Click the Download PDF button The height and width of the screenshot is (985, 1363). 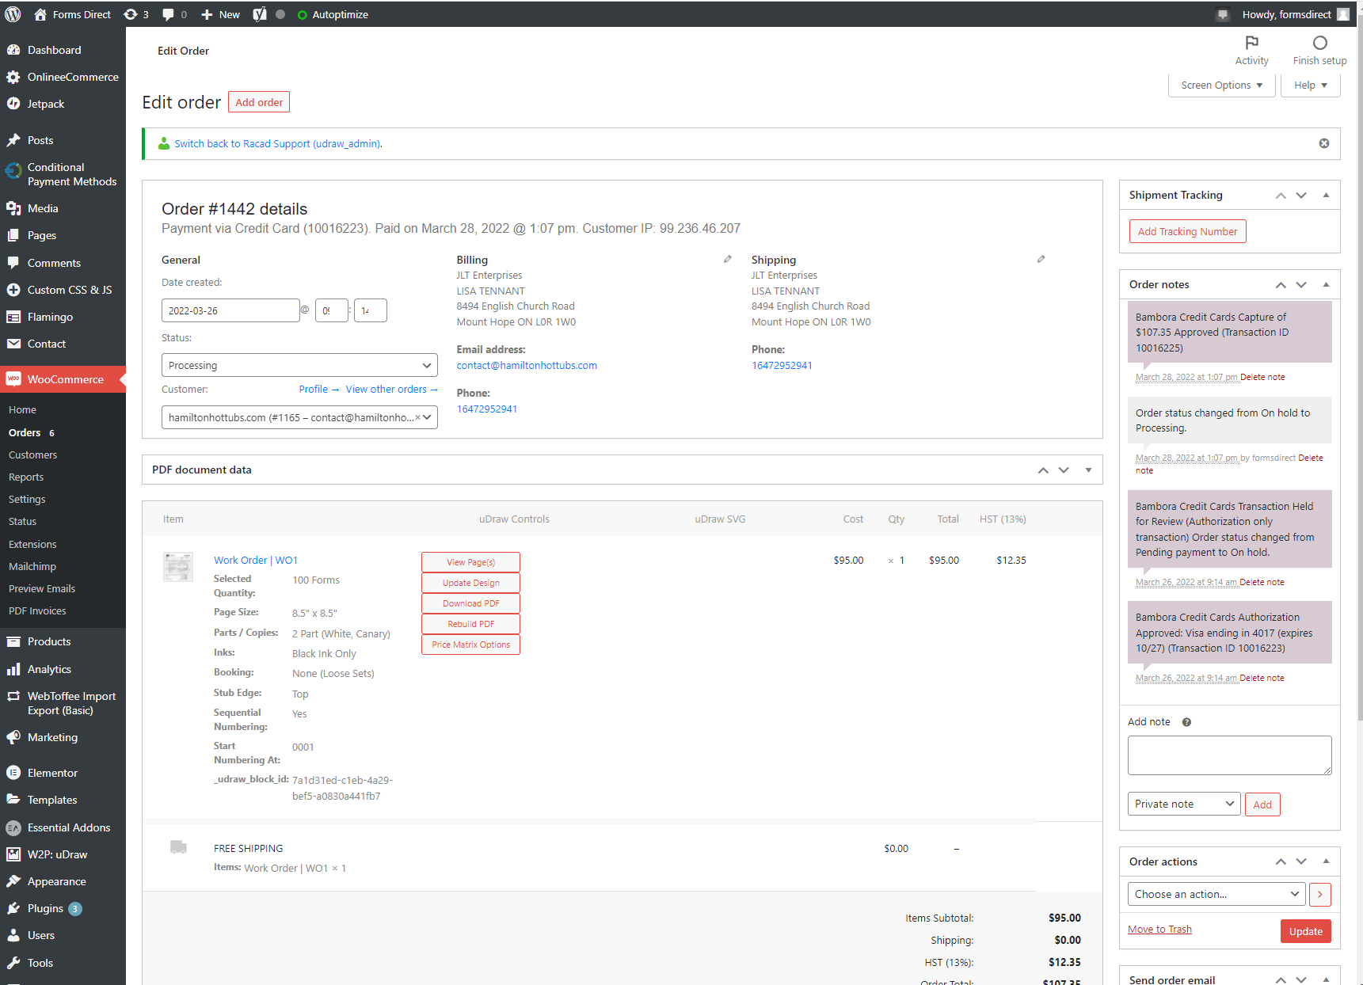point(470,603)
